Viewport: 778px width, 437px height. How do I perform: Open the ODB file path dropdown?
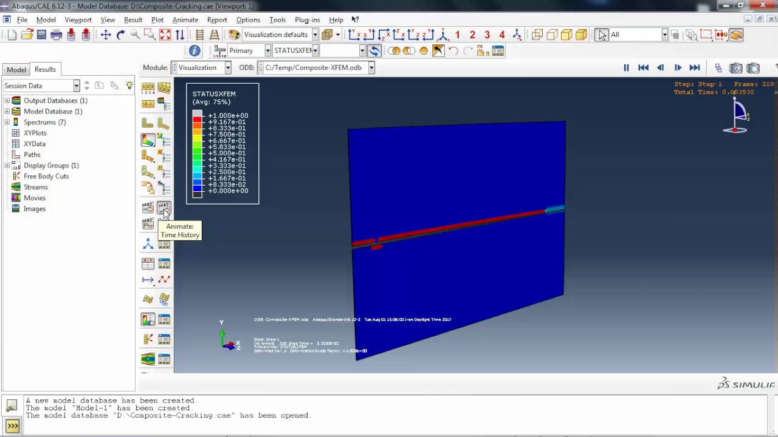371,67
